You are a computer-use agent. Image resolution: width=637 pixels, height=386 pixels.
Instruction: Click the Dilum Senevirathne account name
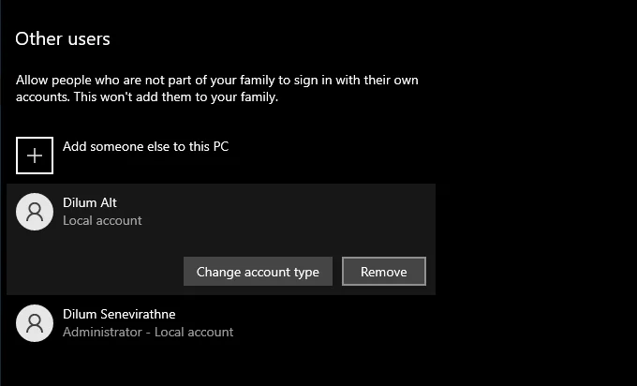(x=119, y=314)
